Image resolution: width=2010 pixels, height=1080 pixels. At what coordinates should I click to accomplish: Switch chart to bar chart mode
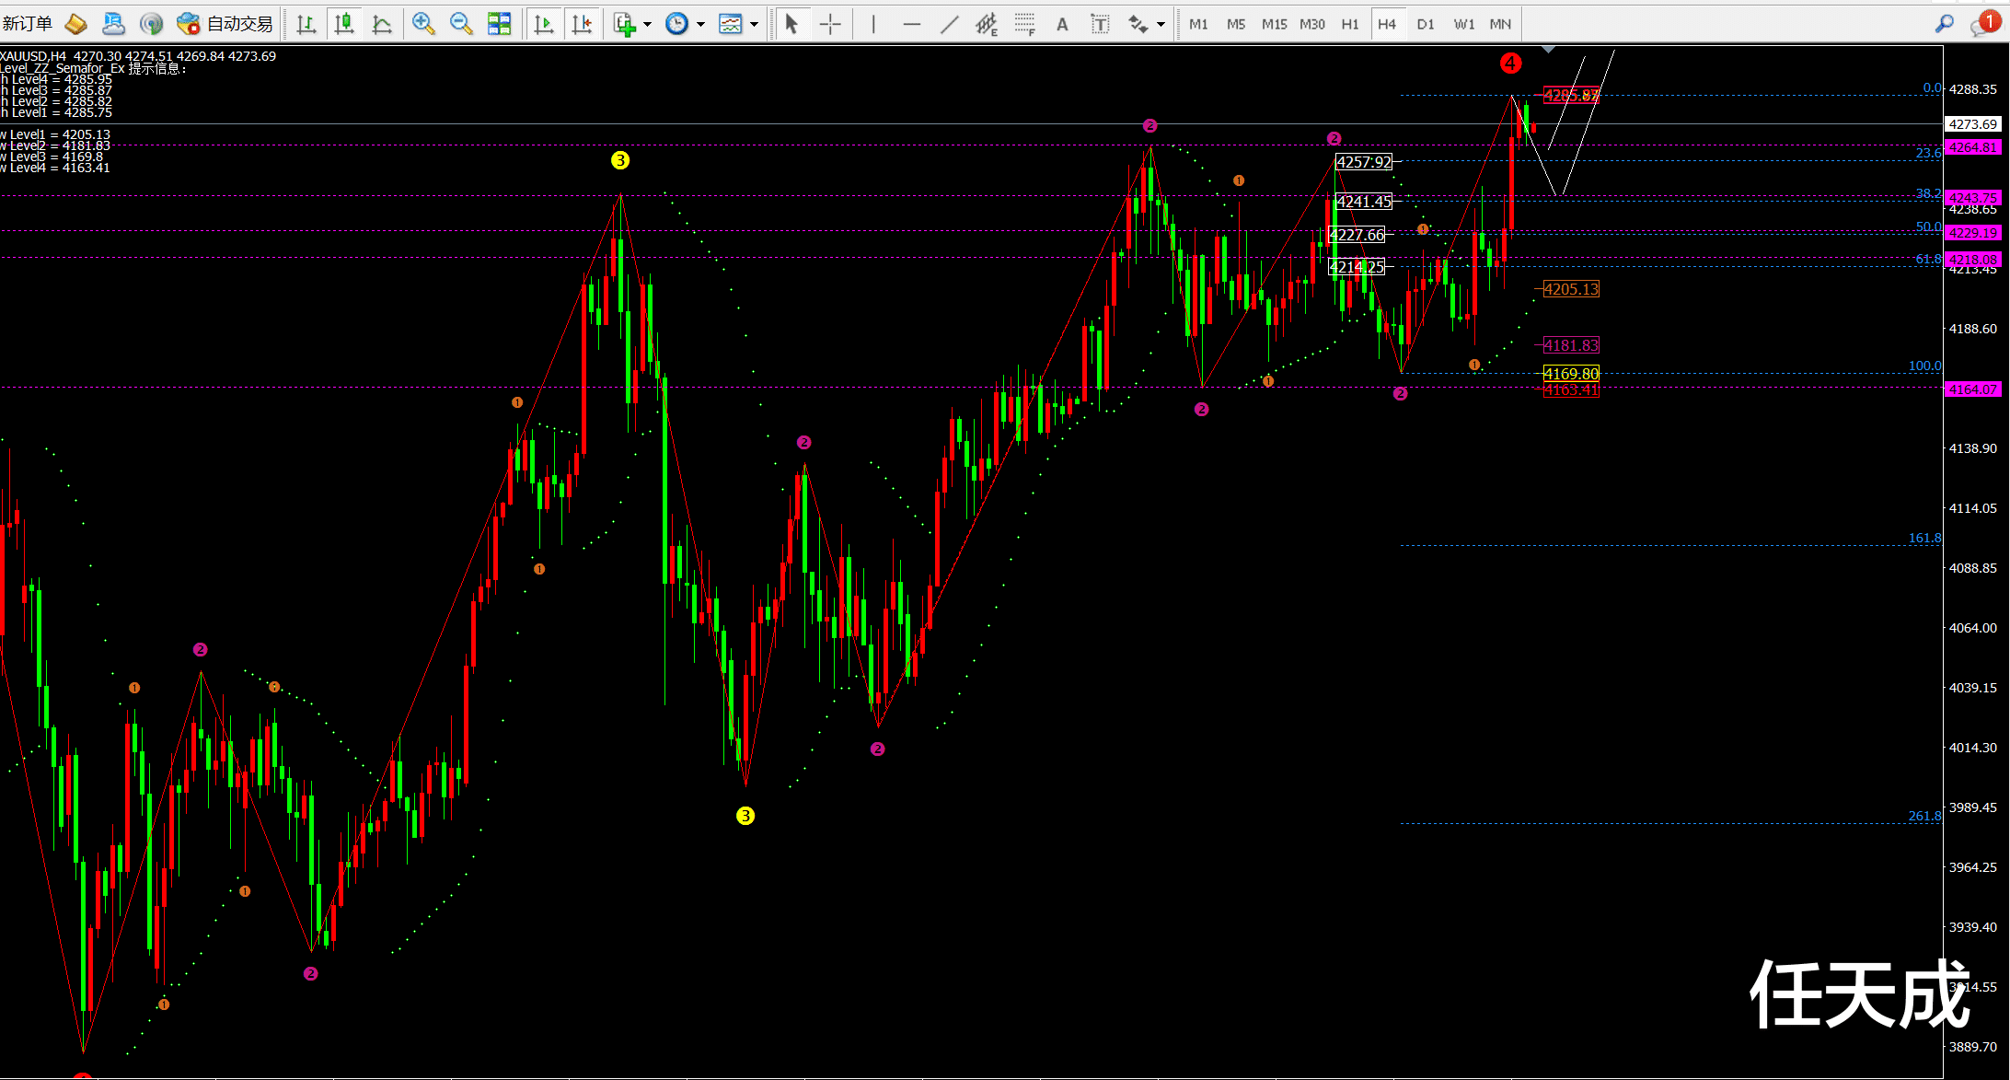pos(306,24)
